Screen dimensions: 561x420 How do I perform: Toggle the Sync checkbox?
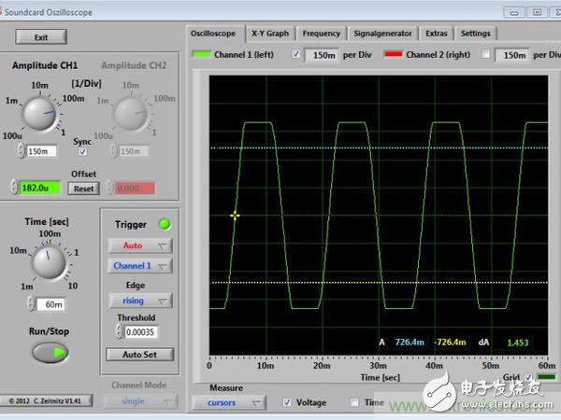[82, 151]
